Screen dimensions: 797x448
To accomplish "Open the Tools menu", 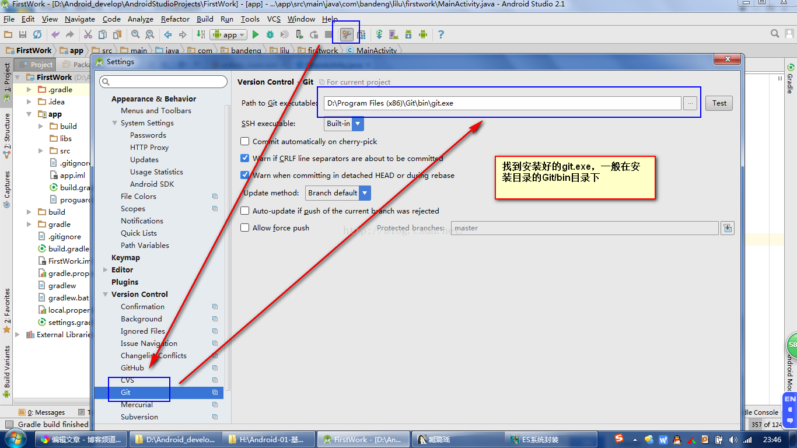I will [250, 19].
